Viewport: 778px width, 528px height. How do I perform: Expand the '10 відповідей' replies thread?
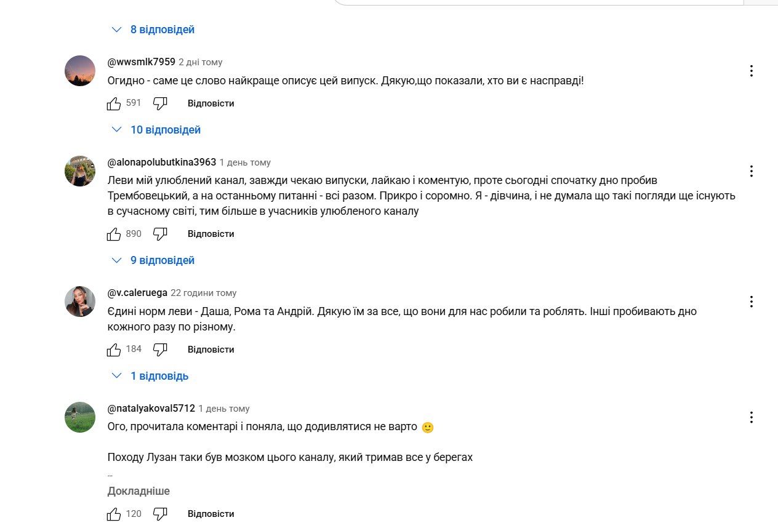coord(157,130)
